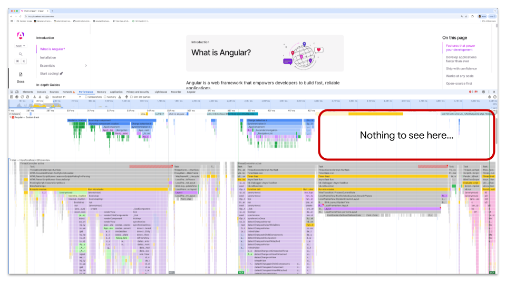Open the DevTools three-dot menu
This screenshot has width=506, height=284.
[489, 92]
